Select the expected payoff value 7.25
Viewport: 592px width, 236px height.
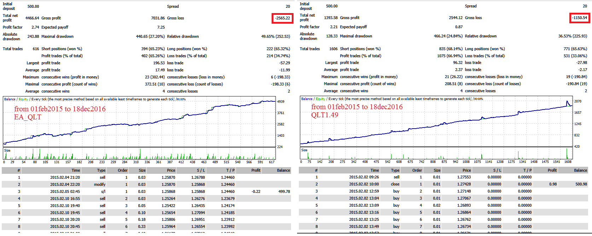(x=161, y=27)
